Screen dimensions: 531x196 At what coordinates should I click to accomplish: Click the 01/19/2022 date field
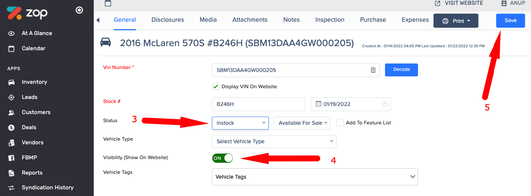351,104
